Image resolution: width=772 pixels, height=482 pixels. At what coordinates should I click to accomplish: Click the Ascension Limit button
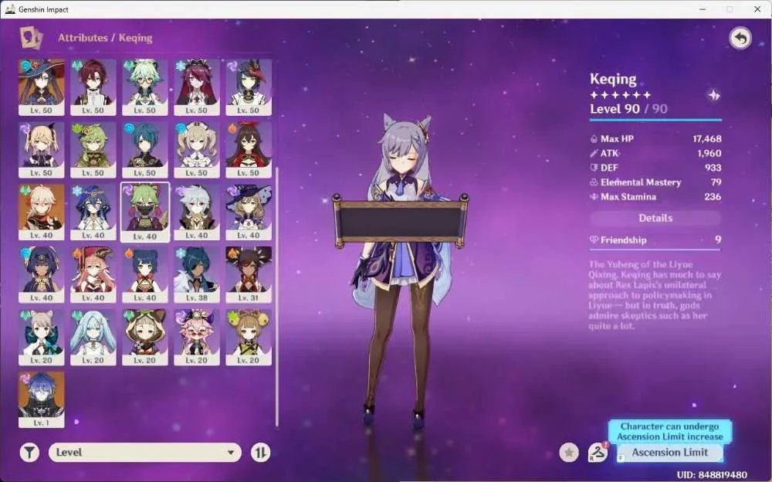coord(670,453)
